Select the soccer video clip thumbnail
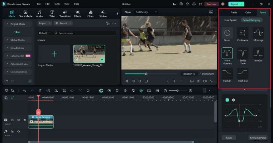Viewport: 273px width, 143px height. coord(89,54)
